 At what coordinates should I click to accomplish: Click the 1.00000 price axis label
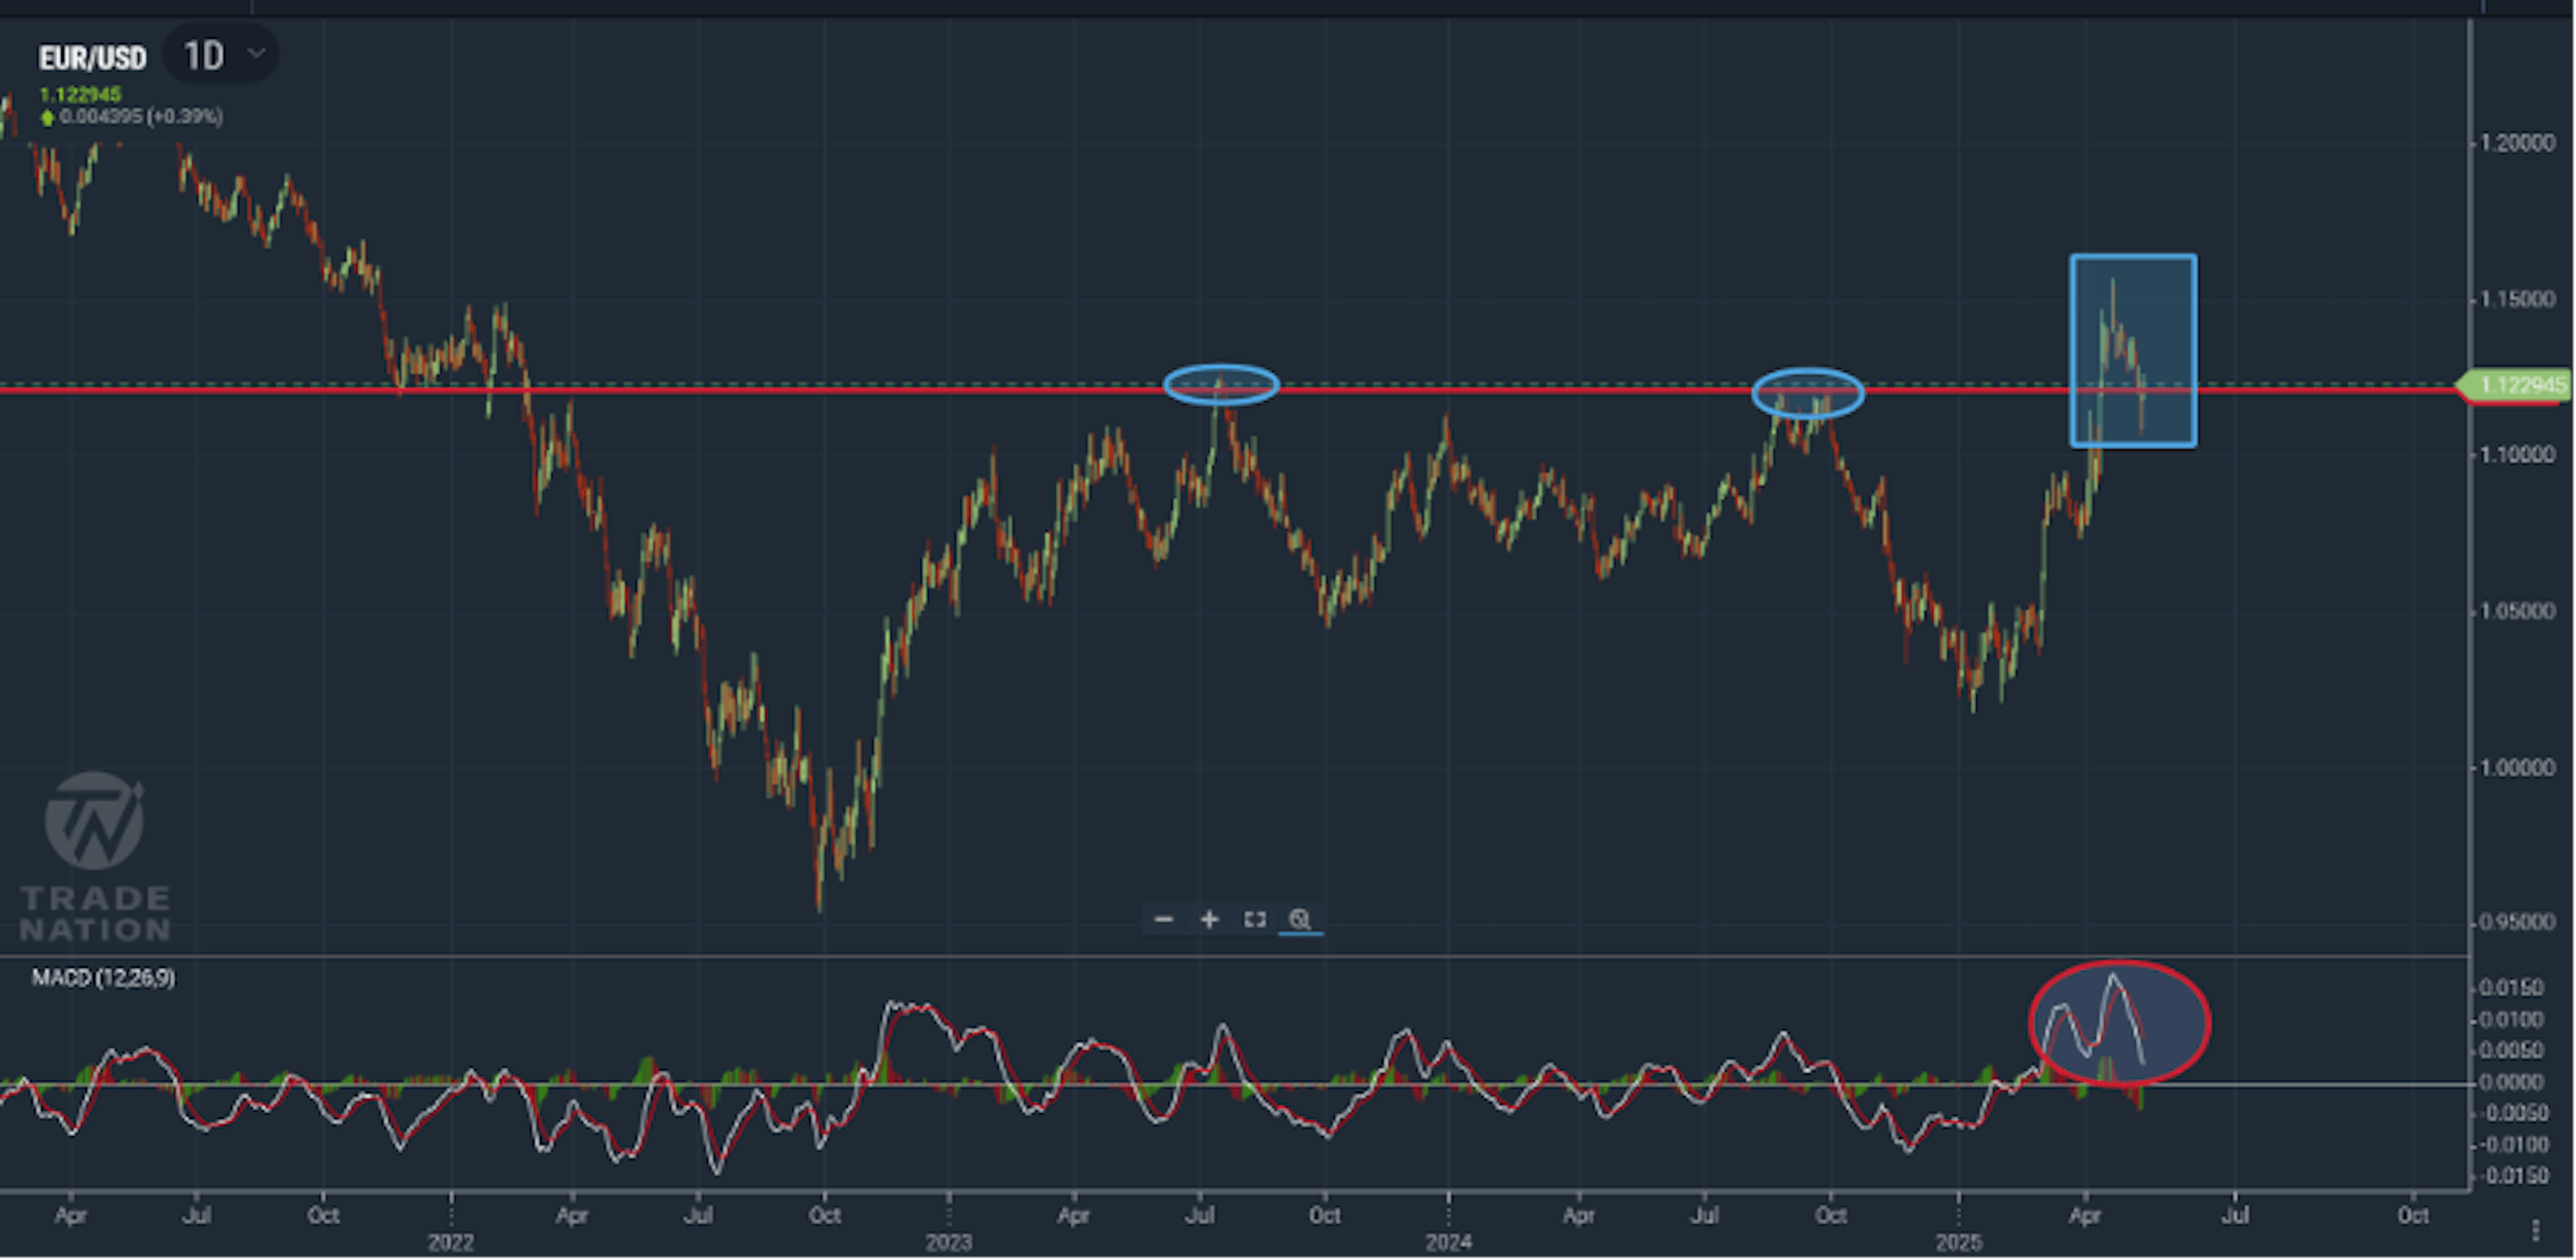pyautogui.click(x=2517, y=767)
